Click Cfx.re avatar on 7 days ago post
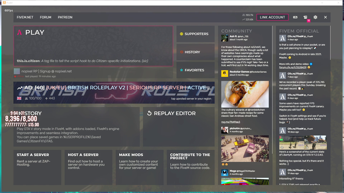The height and width of the screenshot is (193, 344). coord(282,76)
